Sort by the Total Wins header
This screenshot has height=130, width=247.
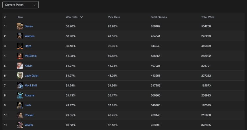[208, 17]
